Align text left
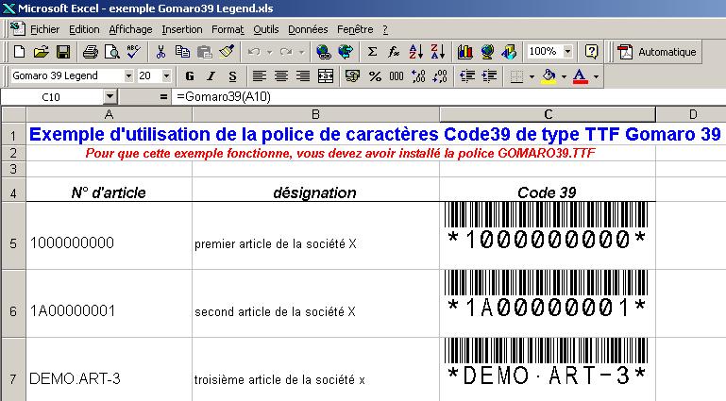726x401 pixels. click(260, 75)
